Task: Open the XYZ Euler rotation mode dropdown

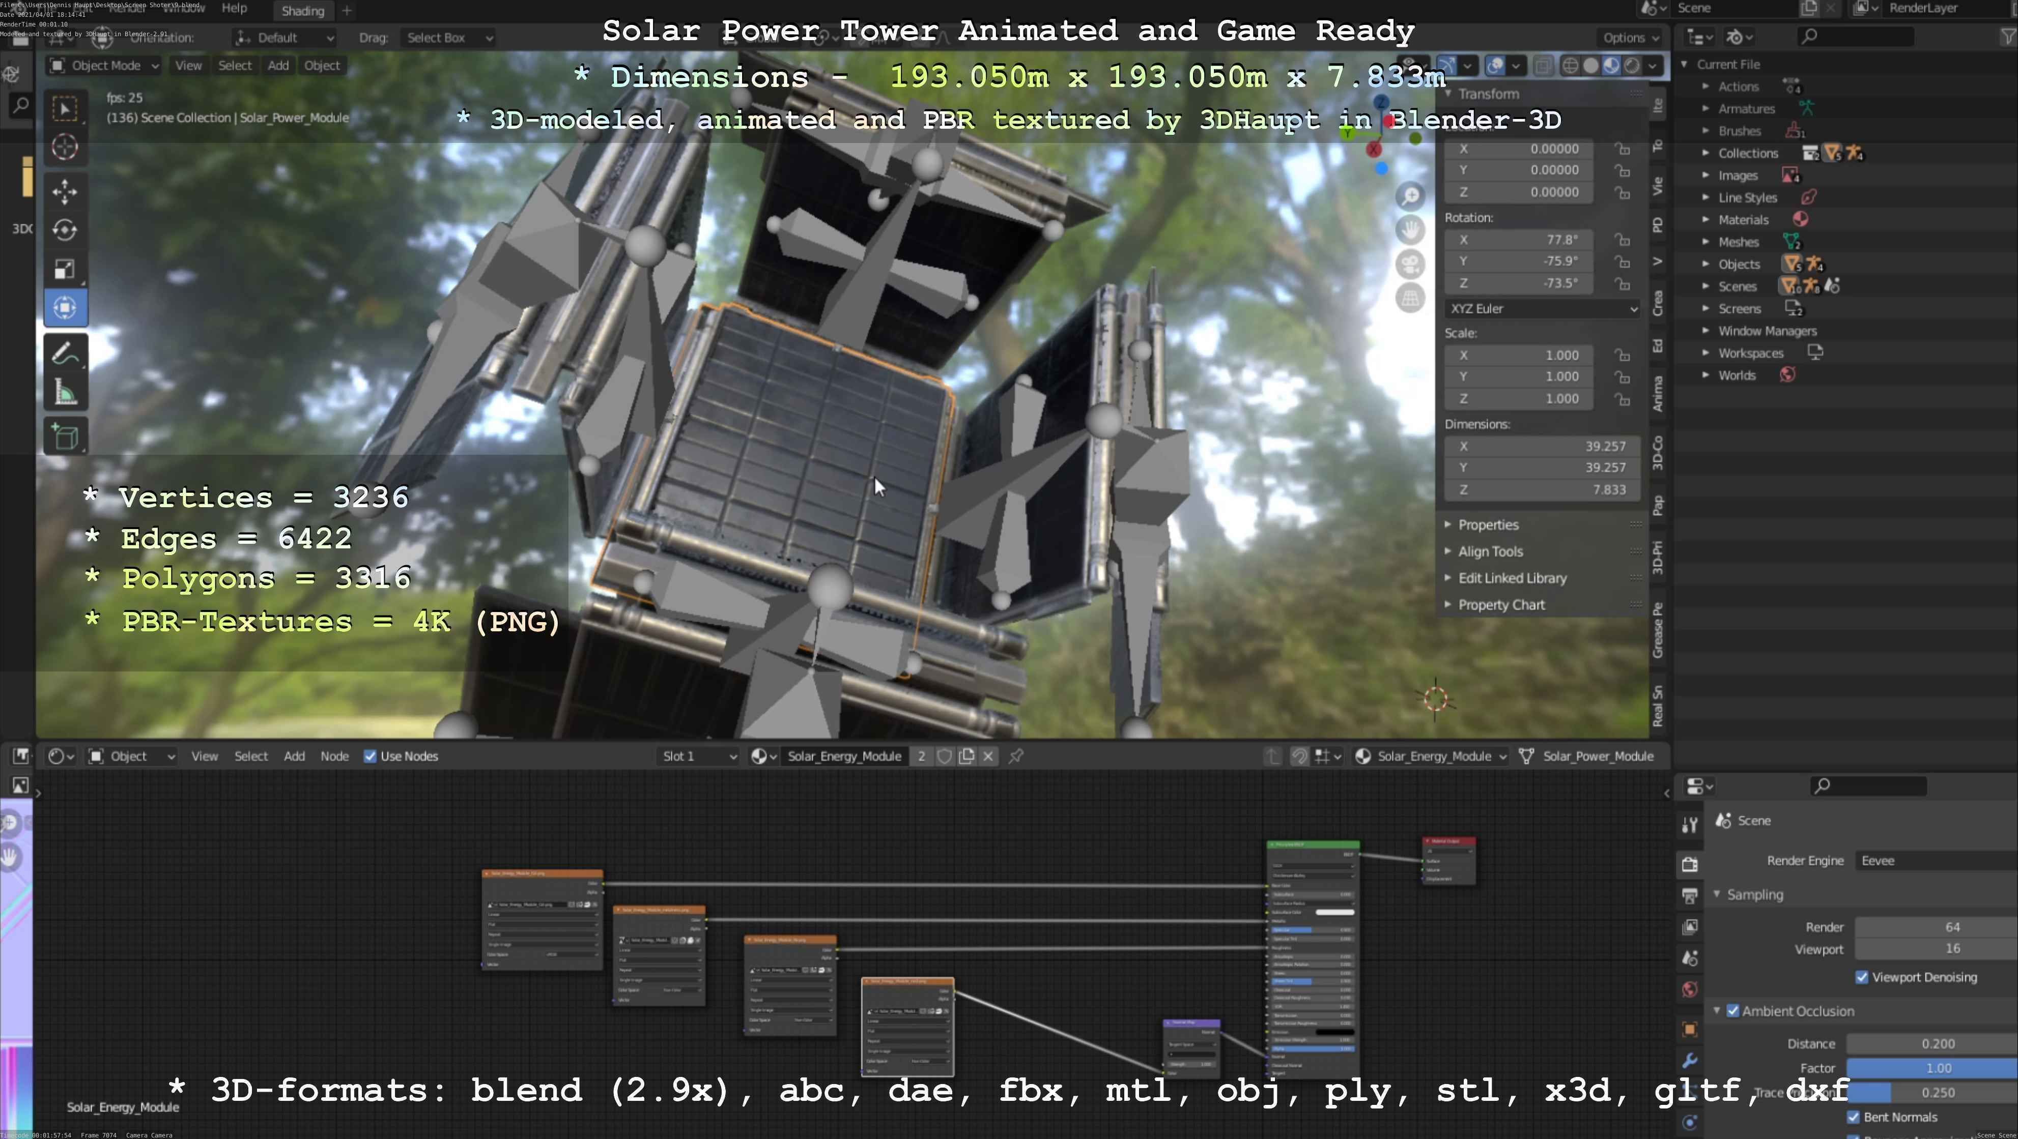Action: coord(1542,308)
